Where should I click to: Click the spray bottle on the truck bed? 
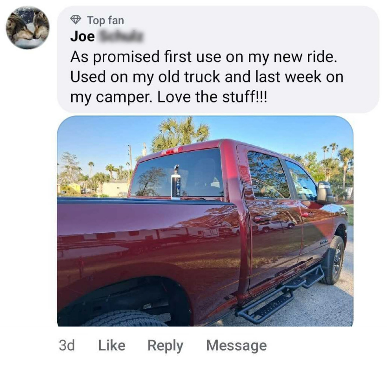[176, 182]
